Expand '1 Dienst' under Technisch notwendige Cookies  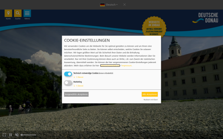[x=78, y=77]
